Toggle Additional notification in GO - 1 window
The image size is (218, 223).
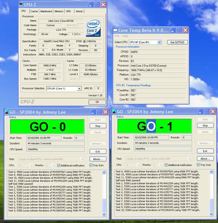coord(166,165)
